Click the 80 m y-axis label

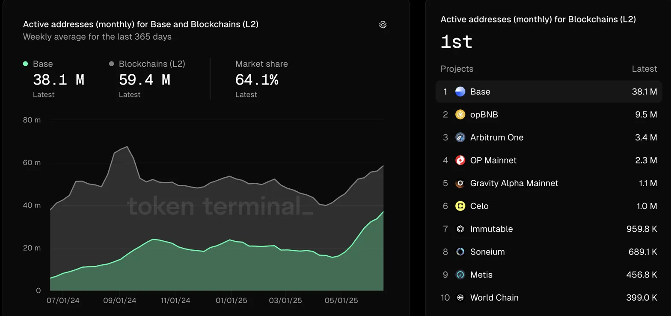pyautogui.click(x=32, y=120)
